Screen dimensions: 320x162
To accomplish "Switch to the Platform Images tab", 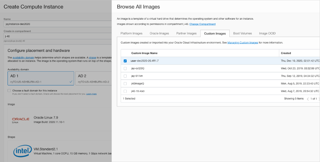I will point(131,33).
